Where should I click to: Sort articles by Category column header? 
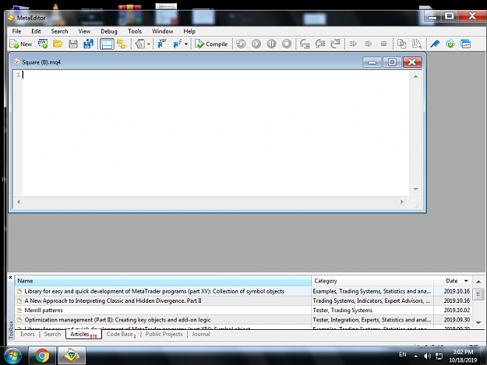(x=372, y=281)
